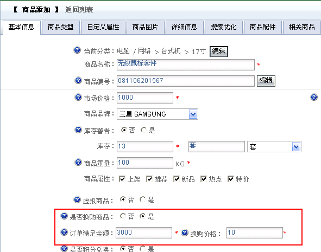Select 是 for 是否换购商品
The image size is (321, 252).
coord(142,216)
